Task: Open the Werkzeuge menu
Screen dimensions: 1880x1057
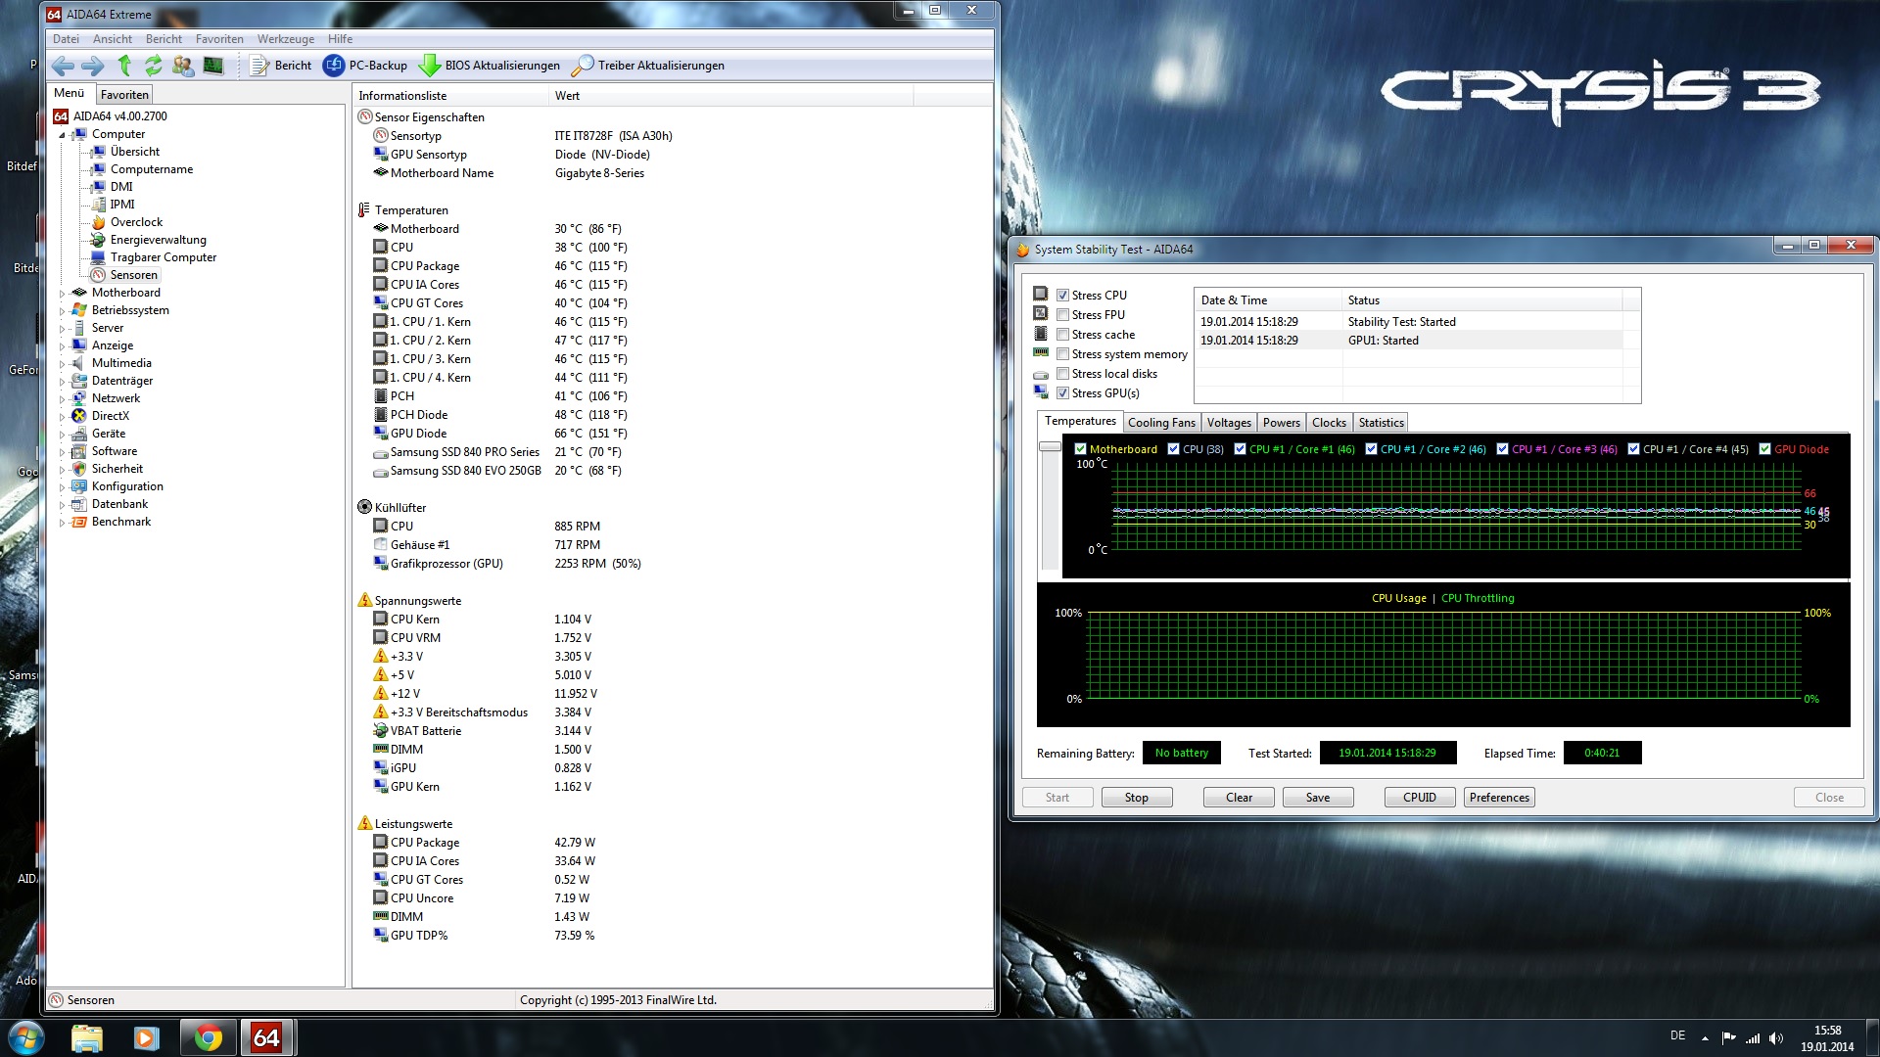Action: coord(285,39)
